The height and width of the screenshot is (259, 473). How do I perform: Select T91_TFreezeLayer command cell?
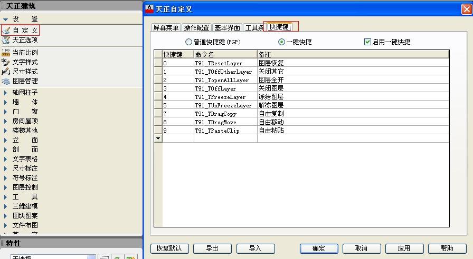[x=225, y=96]
